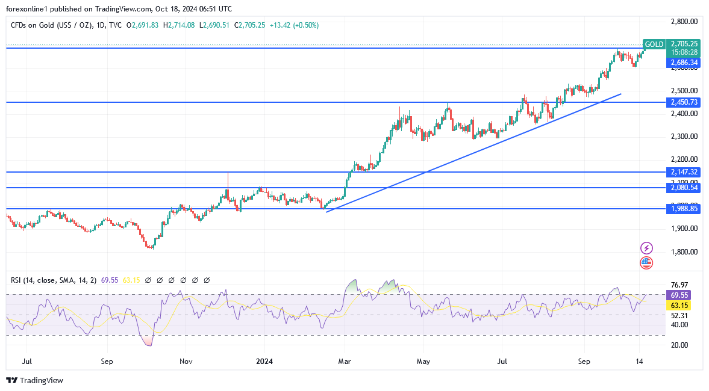Click the high value H2,714.08

pos(179,25)
